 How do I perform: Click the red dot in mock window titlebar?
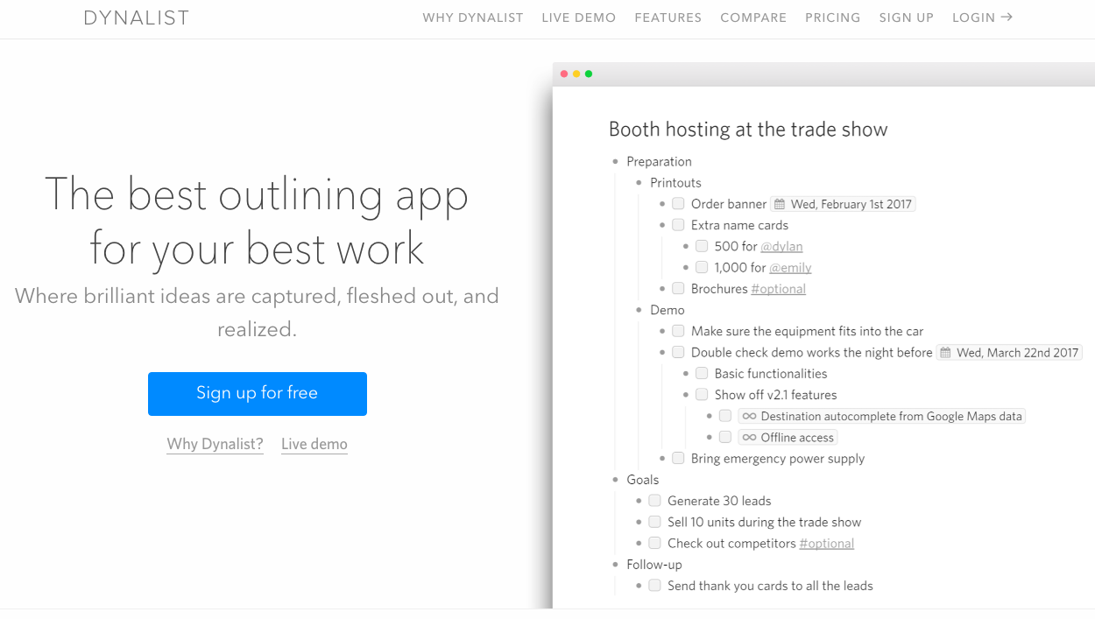(564, 74)
